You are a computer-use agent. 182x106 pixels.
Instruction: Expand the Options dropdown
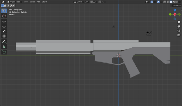coord(176,5)
